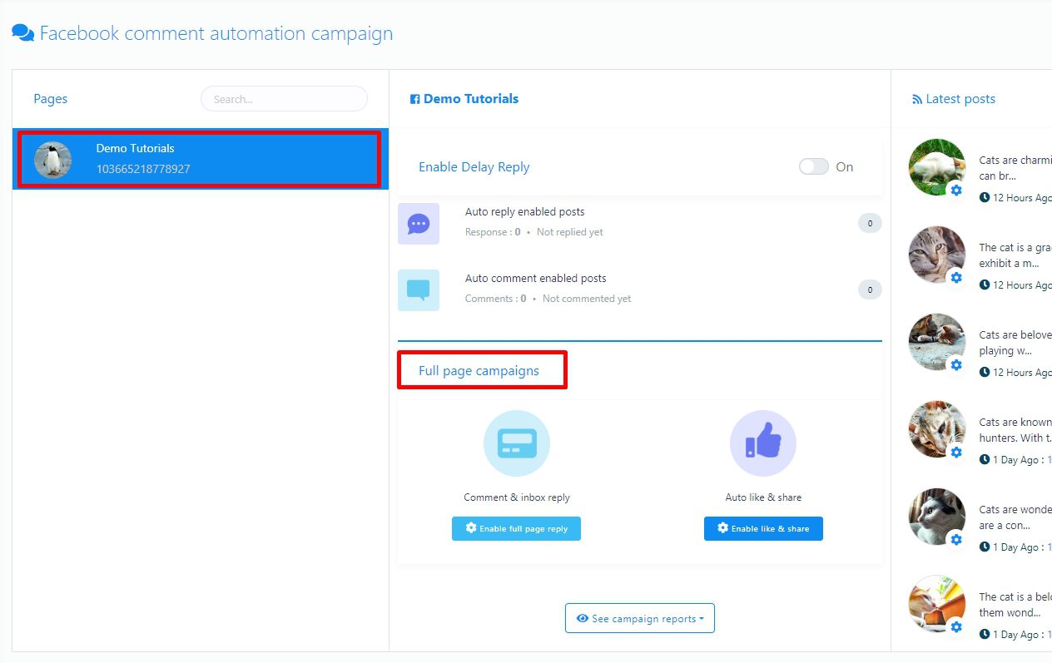Click the auto reply enabled posts chat icon
This screenshot has width=1052, height=663.
[418, 224]
